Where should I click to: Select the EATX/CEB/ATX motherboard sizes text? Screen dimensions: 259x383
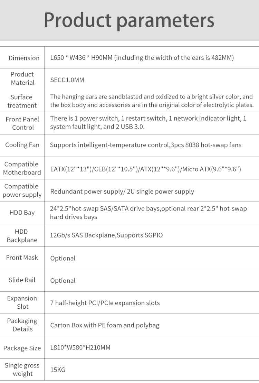click(145, 169)
